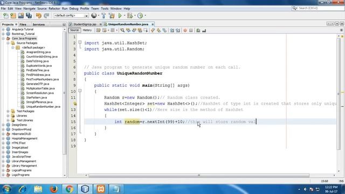The image size is (345, 194).
Task: Minimize the Projects panel window
Action: (64, 24)
